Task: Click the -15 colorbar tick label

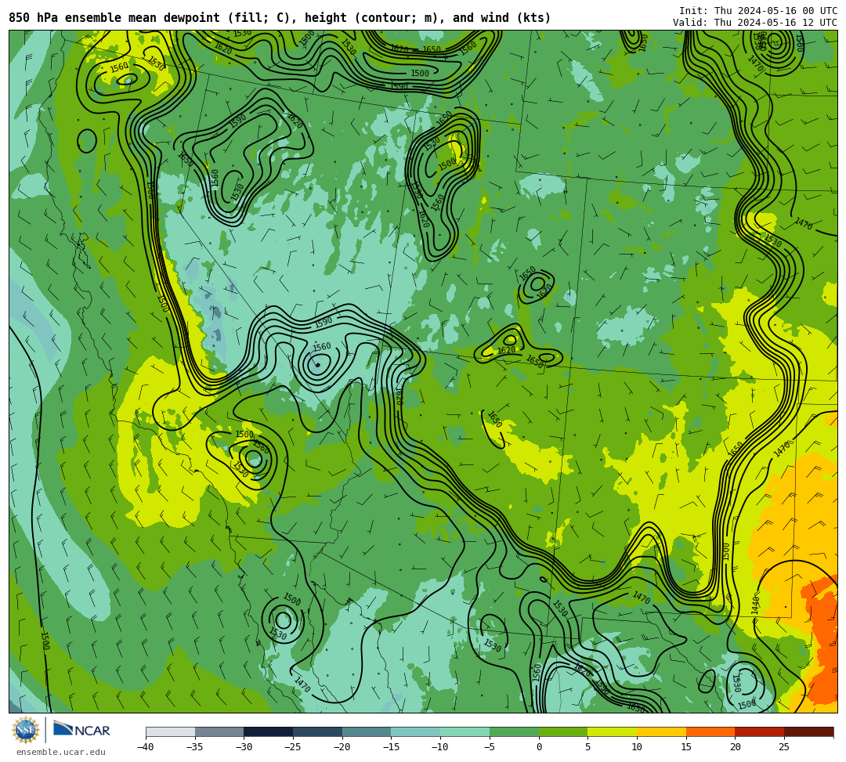Action: [391, 747]
